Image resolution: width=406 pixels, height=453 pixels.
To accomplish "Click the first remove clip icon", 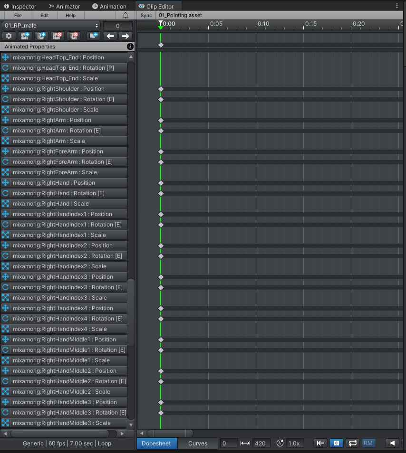I will (57, 36).
